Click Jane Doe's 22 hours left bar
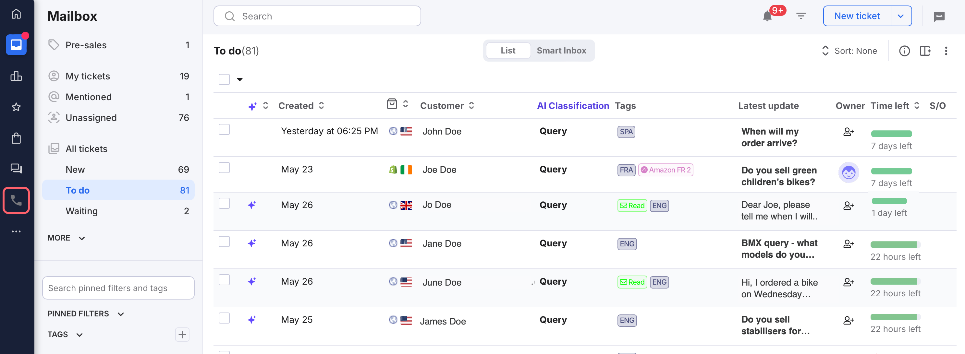 pyautogui.click(x=895, y=245)
